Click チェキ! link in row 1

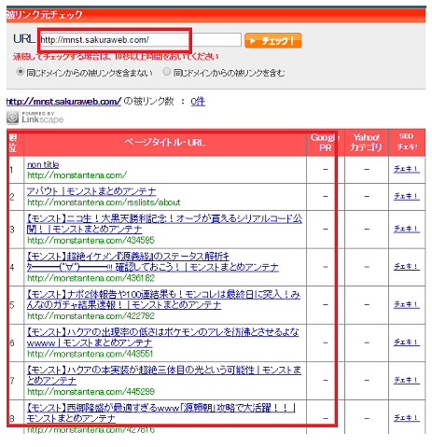point(407,169)
